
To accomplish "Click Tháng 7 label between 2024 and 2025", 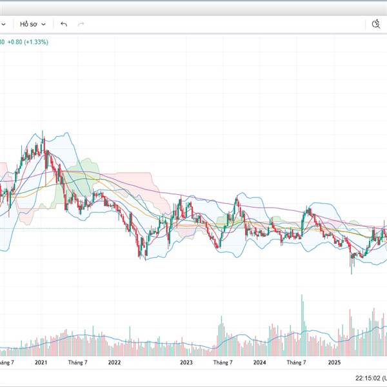I will click(x=296, y=363).
